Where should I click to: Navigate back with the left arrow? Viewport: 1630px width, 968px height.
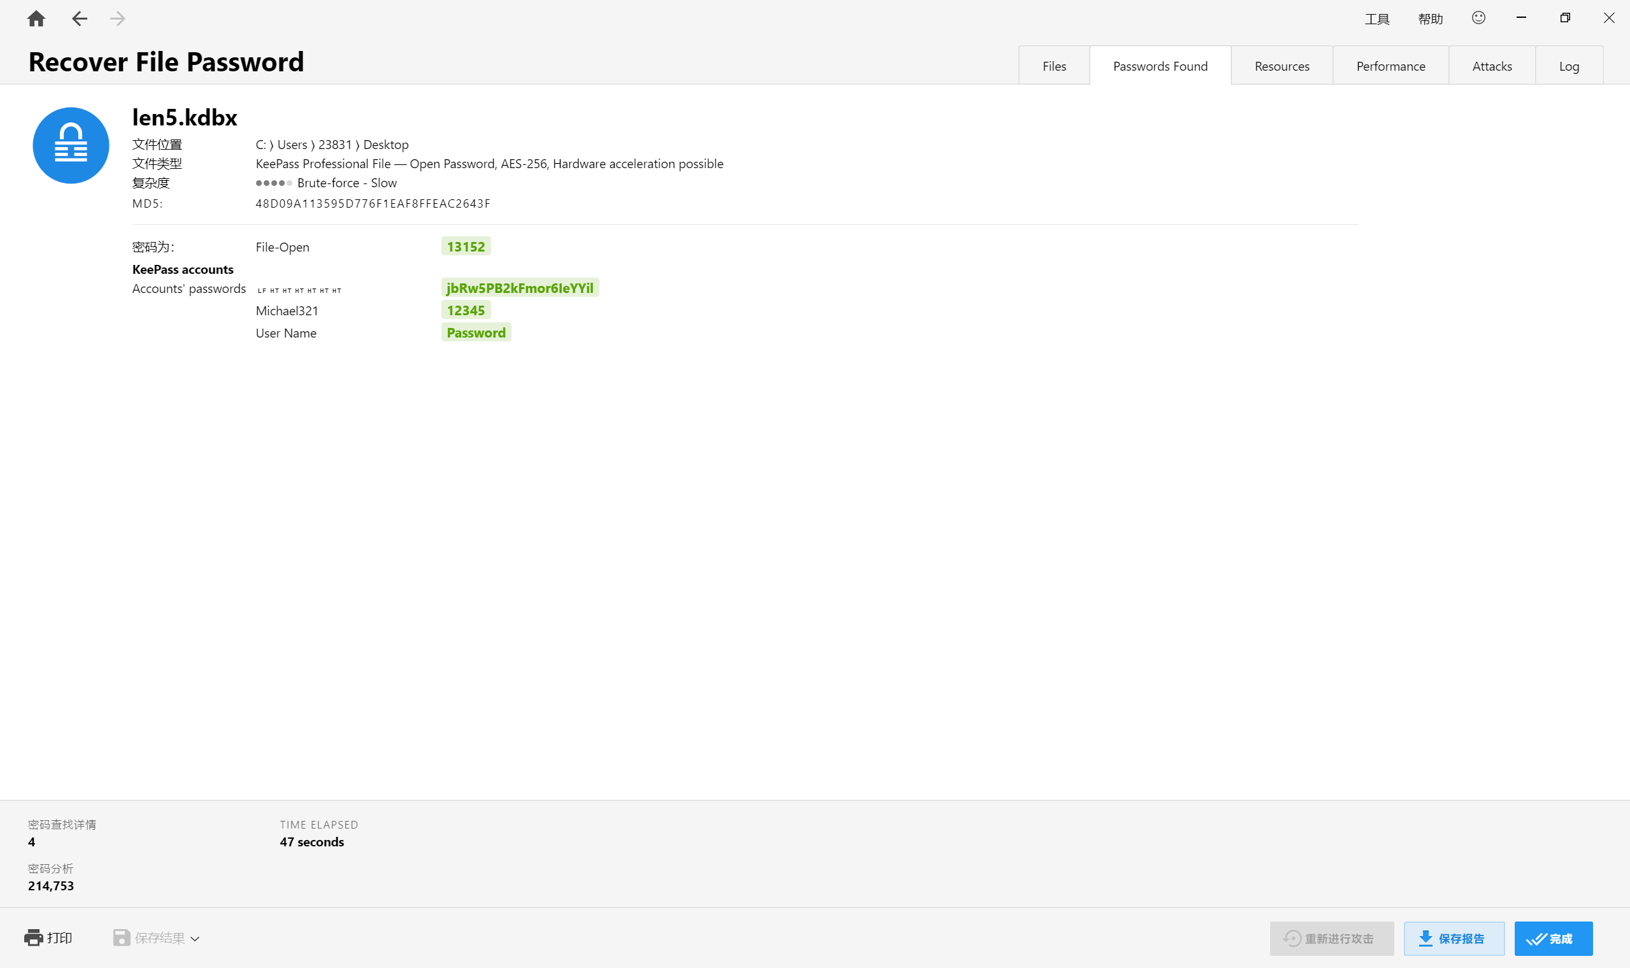click(79, 18)
